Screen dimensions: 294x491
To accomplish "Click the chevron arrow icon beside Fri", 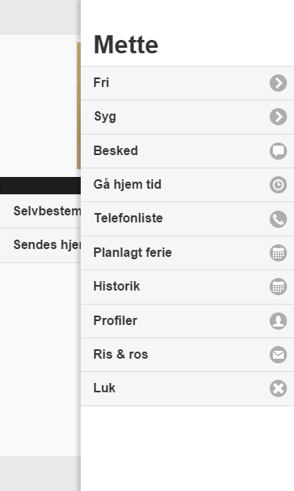I will 278,83.
